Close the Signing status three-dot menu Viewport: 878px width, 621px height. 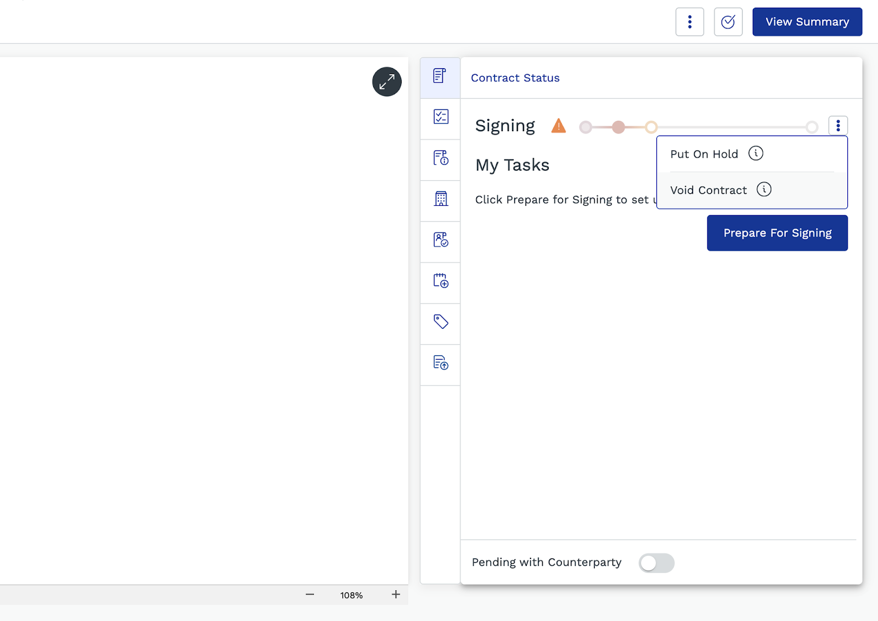[837, 126]
